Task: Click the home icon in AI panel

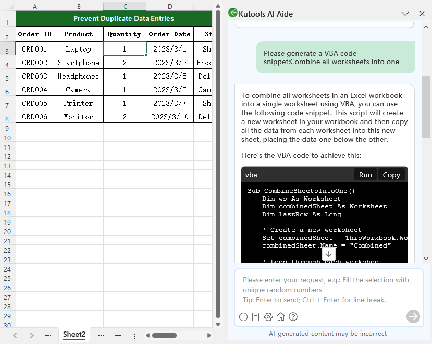Action: point(281,317)
